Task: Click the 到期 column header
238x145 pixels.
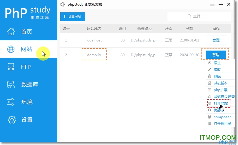Action: coord(190,29)
